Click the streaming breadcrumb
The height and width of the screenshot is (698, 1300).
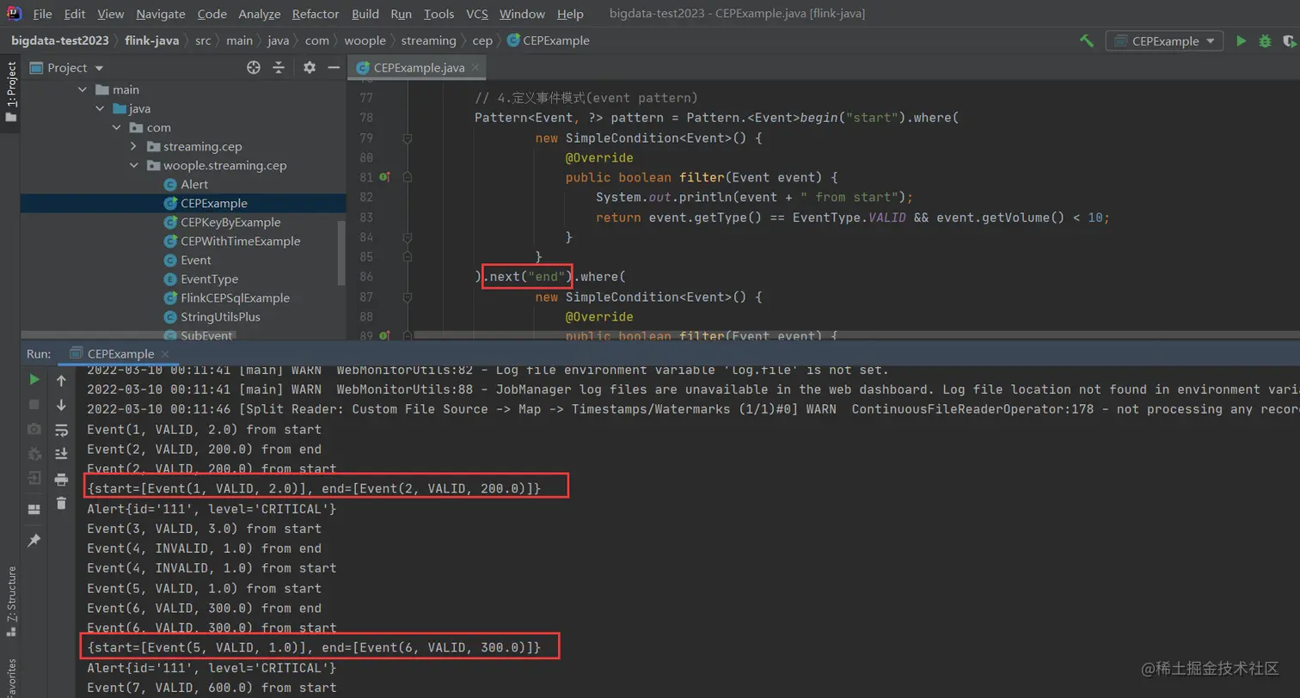coord(428,40)
